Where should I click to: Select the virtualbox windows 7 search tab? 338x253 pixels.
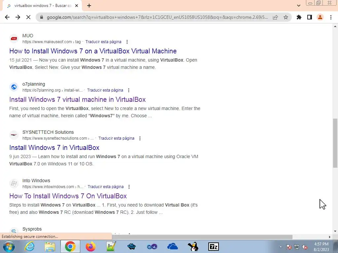point(42,6)
